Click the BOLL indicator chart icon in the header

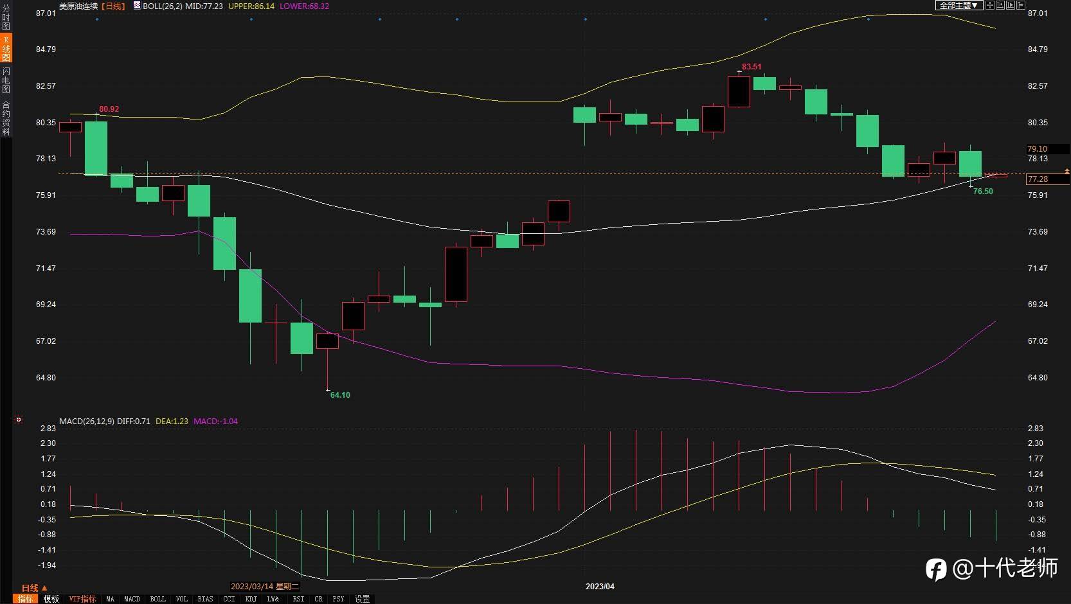pyautogui.click(x=137, y=5)
